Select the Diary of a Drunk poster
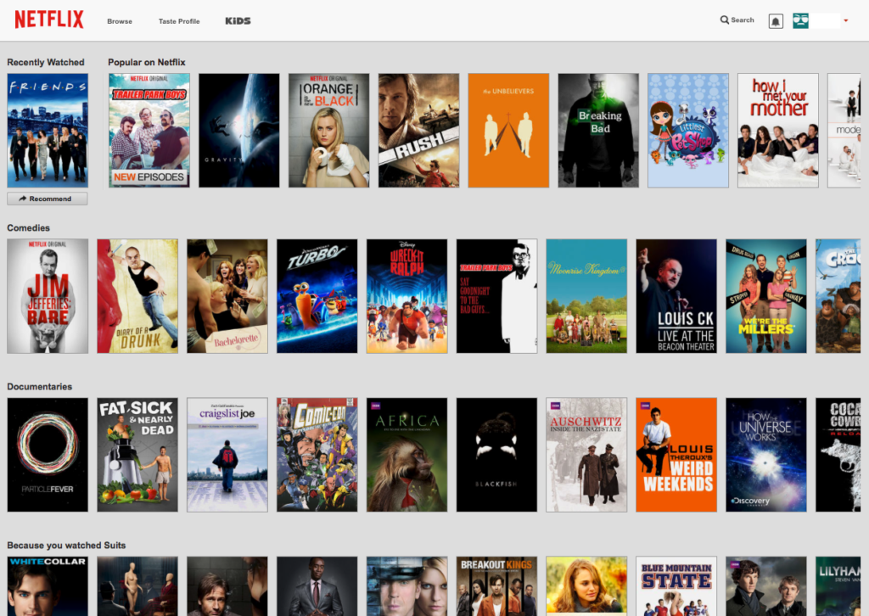 (137, 296)
